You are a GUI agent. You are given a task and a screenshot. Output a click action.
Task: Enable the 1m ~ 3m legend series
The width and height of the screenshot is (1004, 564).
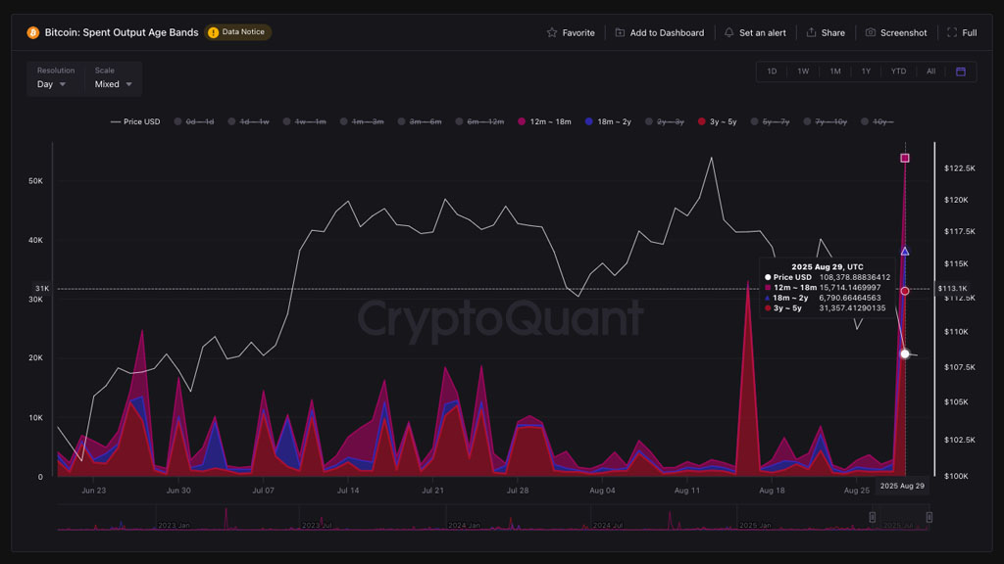[362, 121]
